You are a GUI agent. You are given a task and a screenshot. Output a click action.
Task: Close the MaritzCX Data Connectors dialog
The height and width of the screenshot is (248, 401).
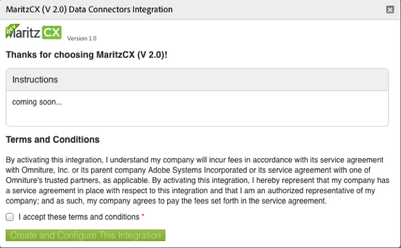pos(390,10)
